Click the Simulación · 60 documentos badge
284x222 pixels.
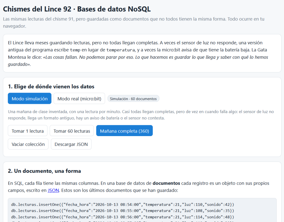[x=133, y=99]
